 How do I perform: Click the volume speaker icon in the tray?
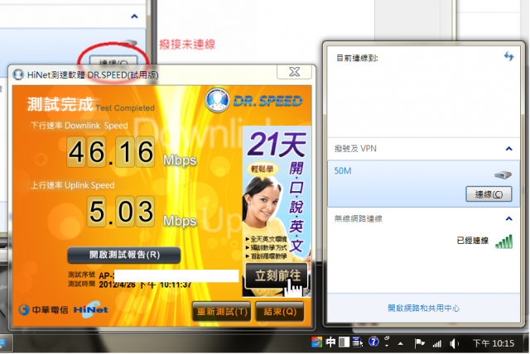454,343
